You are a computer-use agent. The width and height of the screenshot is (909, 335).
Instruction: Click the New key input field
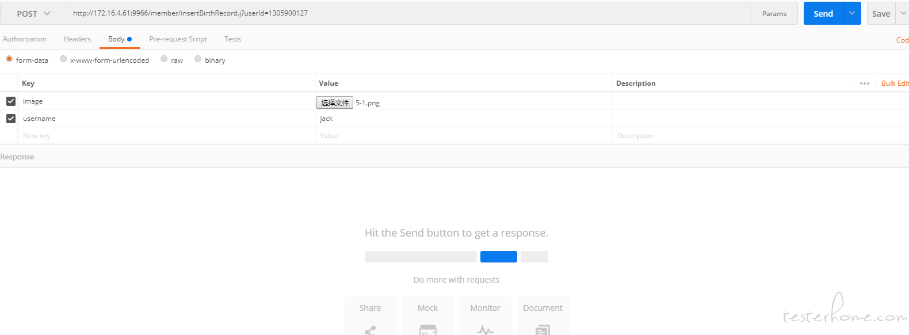pyautogui.click(x=167, y=136)
